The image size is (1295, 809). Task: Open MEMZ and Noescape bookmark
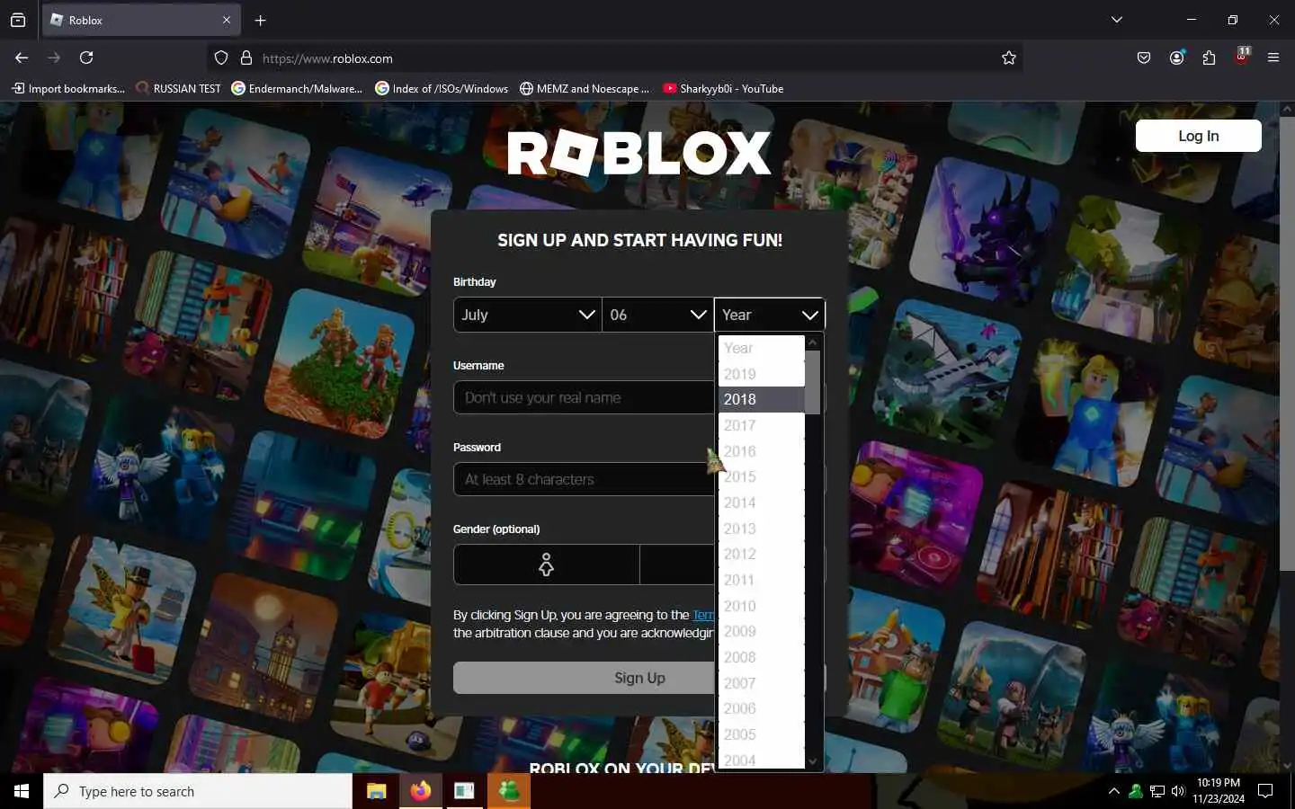585,88
